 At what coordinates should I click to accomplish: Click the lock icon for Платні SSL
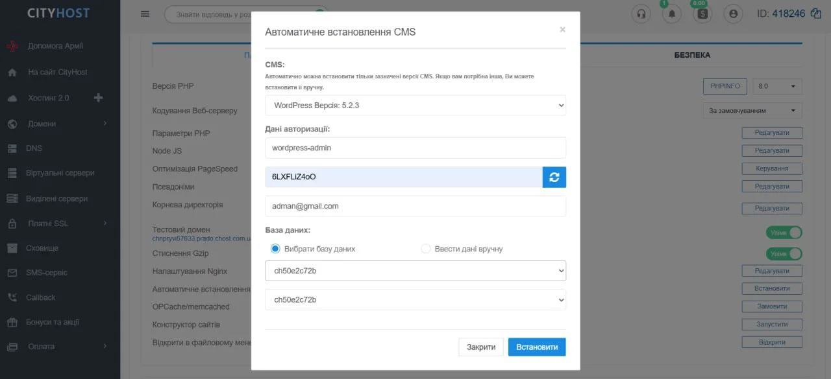pyautogui.click(x=12, y=224)
